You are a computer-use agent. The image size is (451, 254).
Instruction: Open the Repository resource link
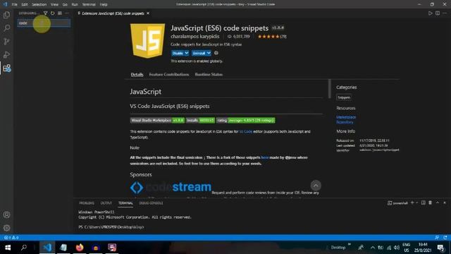click(345, 122)
